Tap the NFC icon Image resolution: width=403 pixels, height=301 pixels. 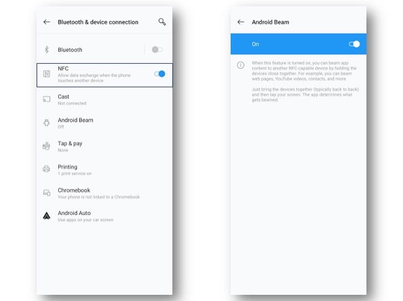tap(46, 74)
